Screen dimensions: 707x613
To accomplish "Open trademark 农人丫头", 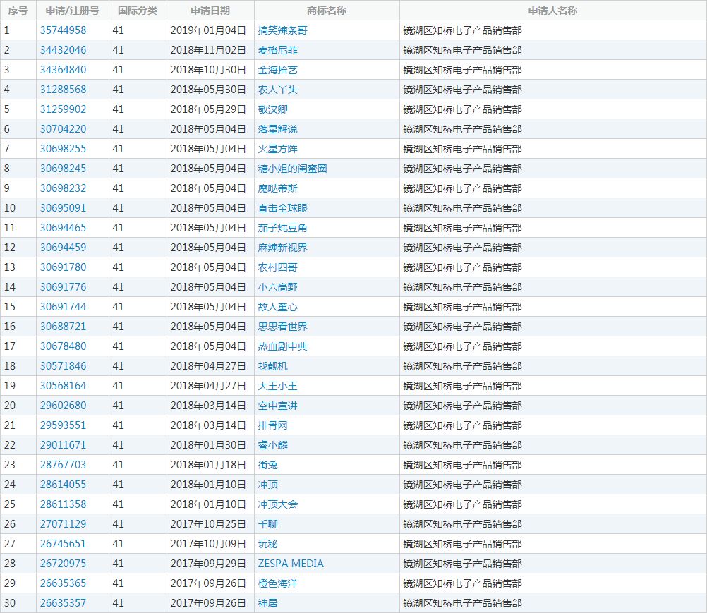I will [x=278, y=90].
